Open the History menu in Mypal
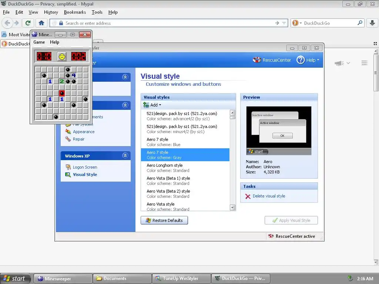The height and width of the screenshot is (284, 379). coord(51,12)
